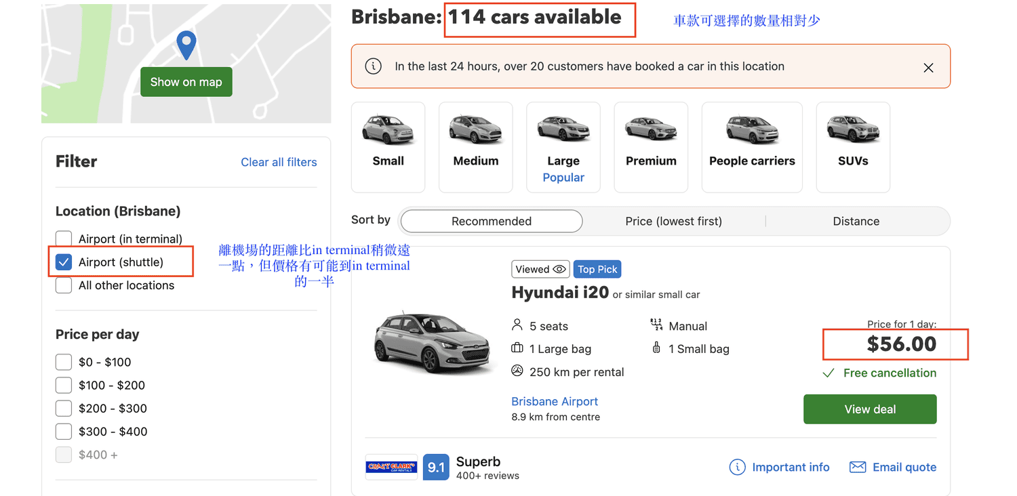
Task: Check the All other locations checkbox
Action: pyautogui.click(x=64, y=285)
